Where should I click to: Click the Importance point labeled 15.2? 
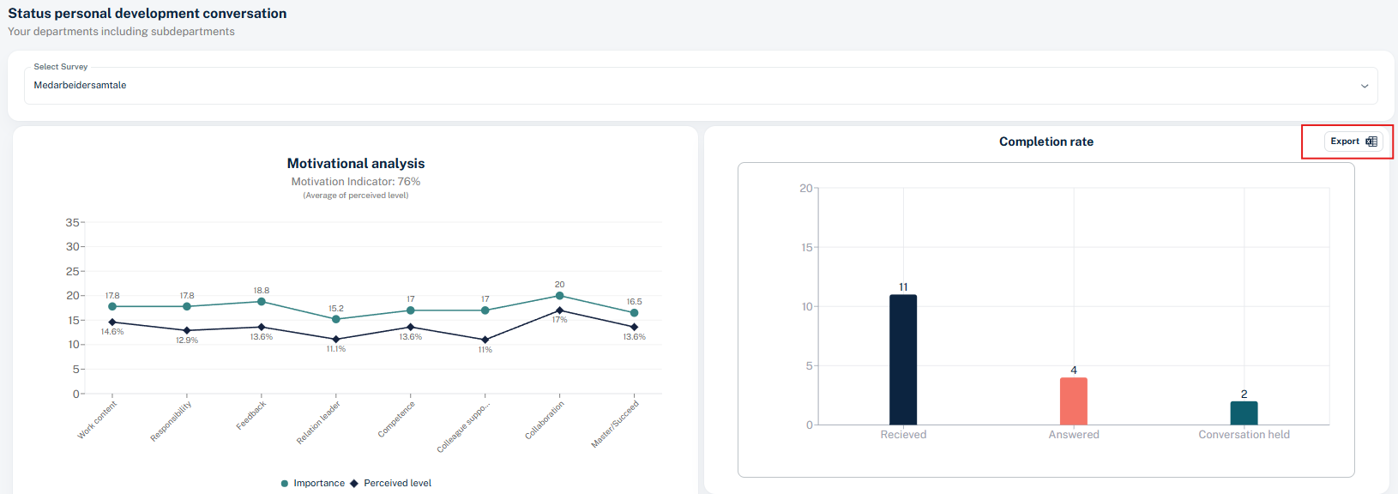pos(336,319)
